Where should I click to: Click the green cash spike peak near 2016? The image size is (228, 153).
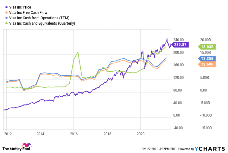(x=78, y=52)
